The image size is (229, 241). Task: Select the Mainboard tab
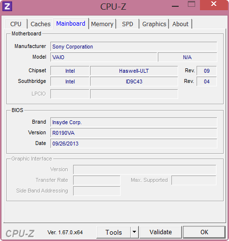71,24
